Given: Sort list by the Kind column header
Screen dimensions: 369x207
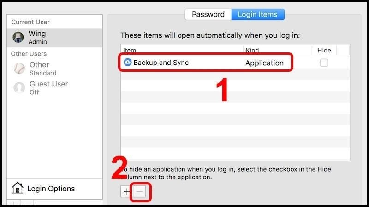Looking at the screenshot, I should [x=277, y=50].
